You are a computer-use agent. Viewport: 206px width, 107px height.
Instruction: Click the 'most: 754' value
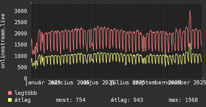(x=71, y=100)
